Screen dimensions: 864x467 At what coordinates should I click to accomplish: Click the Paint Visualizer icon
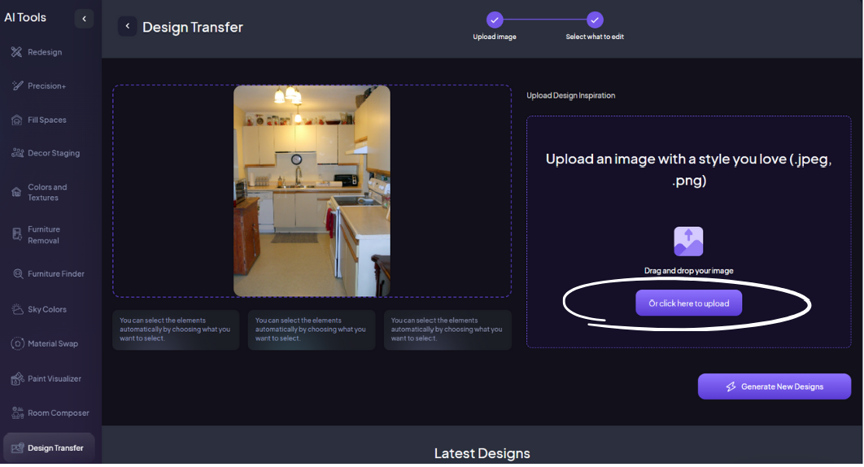point(16,379)
